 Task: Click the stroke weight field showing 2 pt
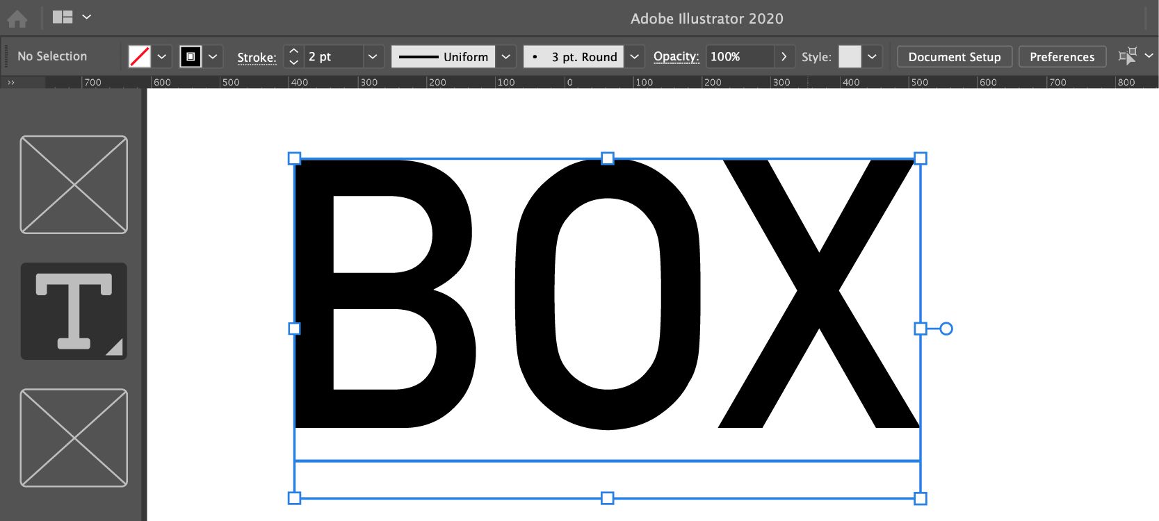point(334,56)
